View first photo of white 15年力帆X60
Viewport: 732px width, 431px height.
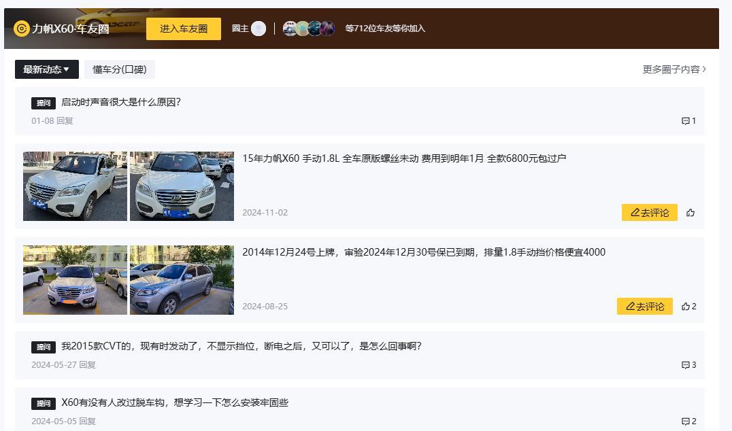click(x=75, y=186)
